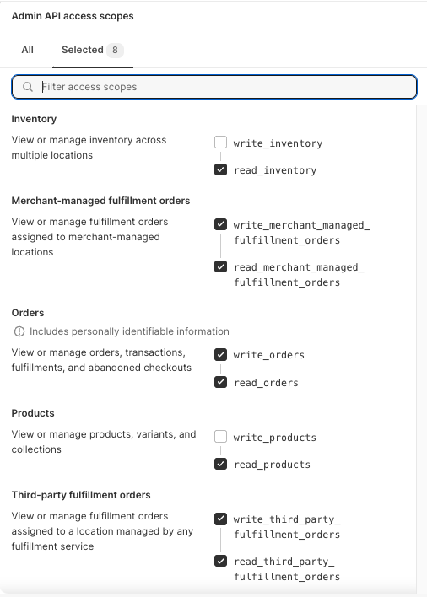Uncheck the read_orders checkbox
The width and height of the screenshot is (427, 597).
[220, 382]
